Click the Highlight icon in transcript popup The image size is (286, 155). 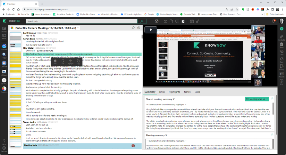tap(71, 61)
